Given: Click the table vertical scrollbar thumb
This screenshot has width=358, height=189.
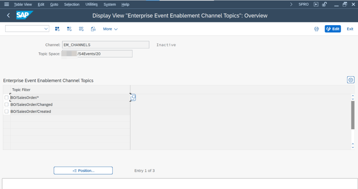Looking at the screenshot, I should coord(353,115).
